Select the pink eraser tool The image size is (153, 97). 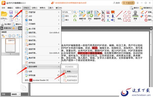[142, 16]
